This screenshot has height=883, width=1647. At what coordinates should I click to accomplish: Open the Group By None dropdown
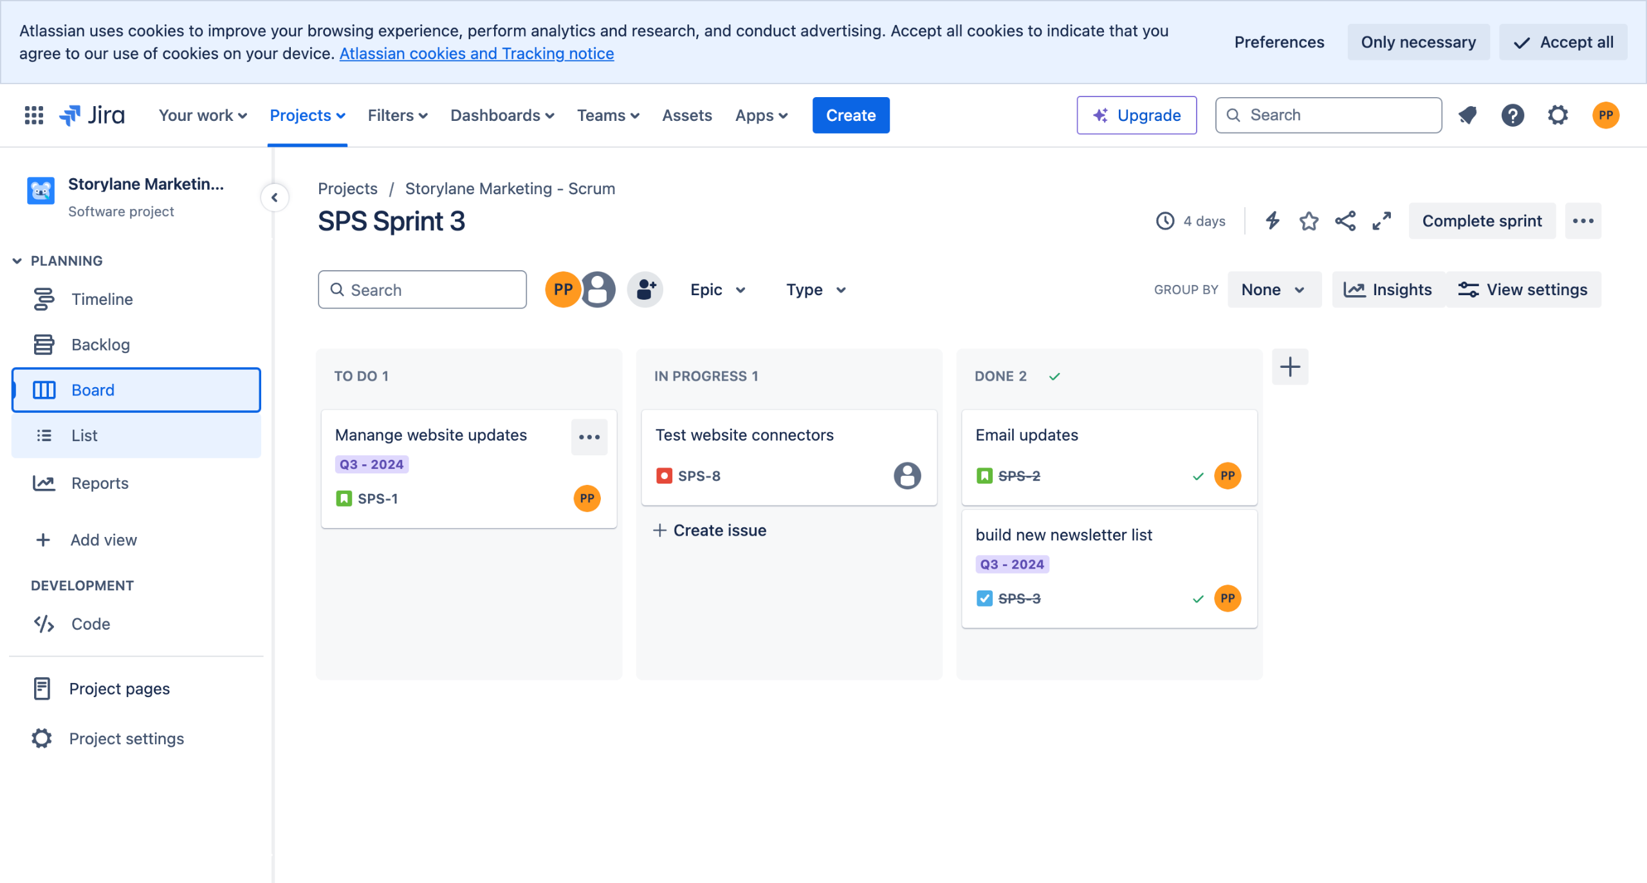1273,289
